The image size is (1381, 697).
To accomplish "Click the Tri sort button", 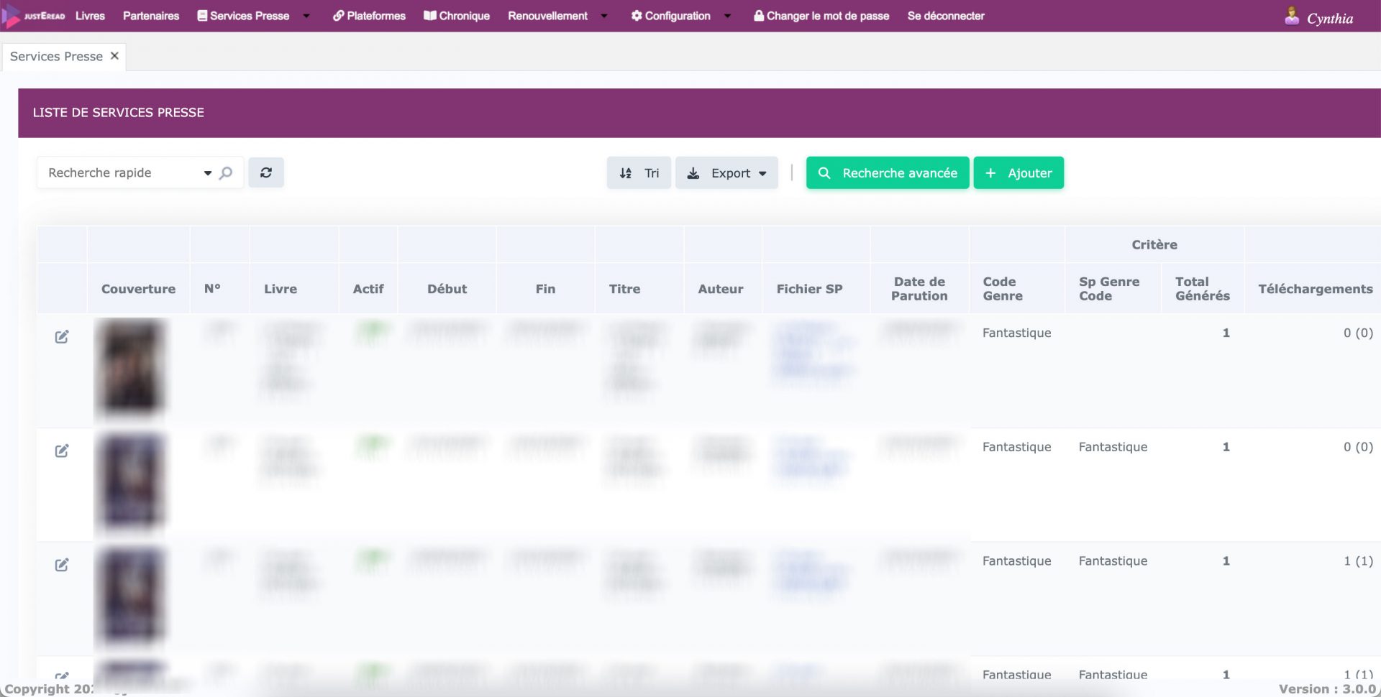I will click(639, 172).
